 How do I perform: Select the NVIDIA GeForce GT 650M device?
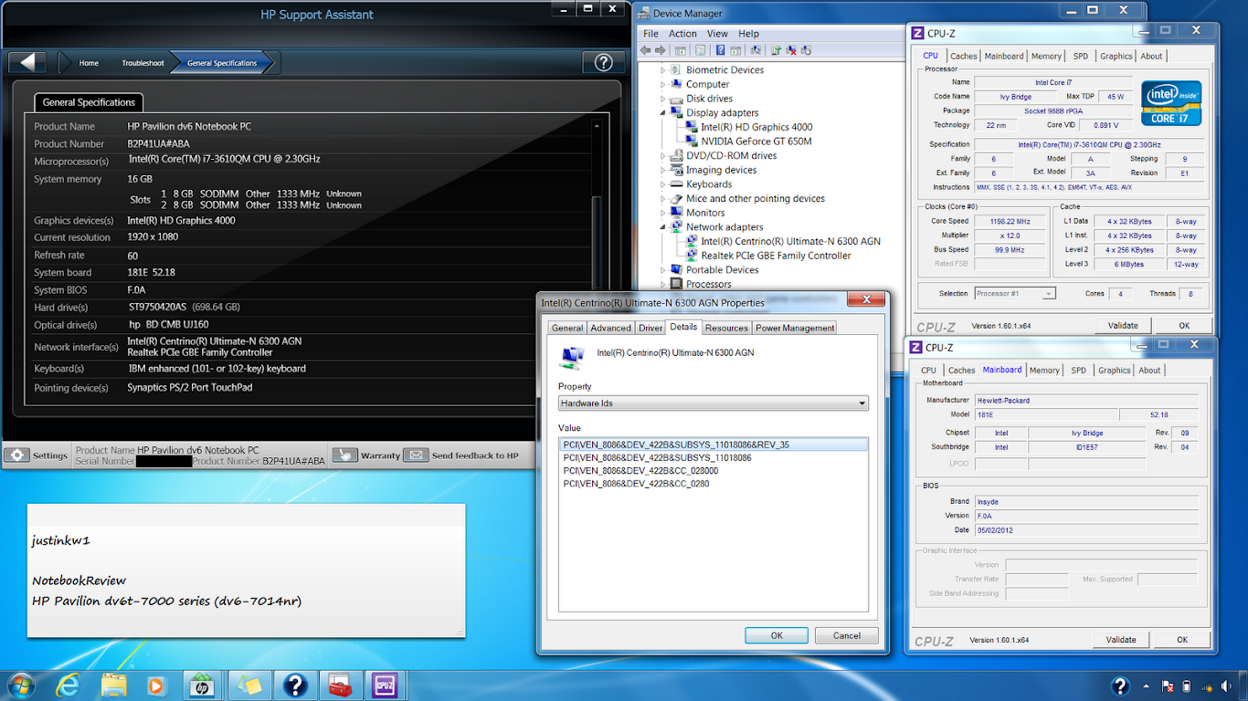(x=756, y=141)
